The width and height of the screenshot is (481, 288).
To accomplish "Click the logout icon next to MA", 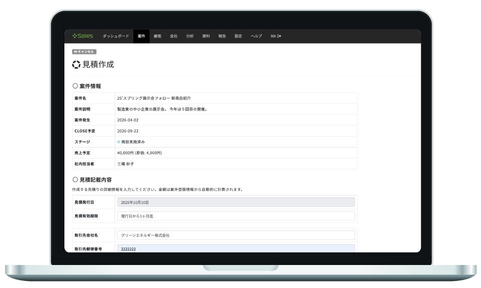I will (x=280, y=36).
